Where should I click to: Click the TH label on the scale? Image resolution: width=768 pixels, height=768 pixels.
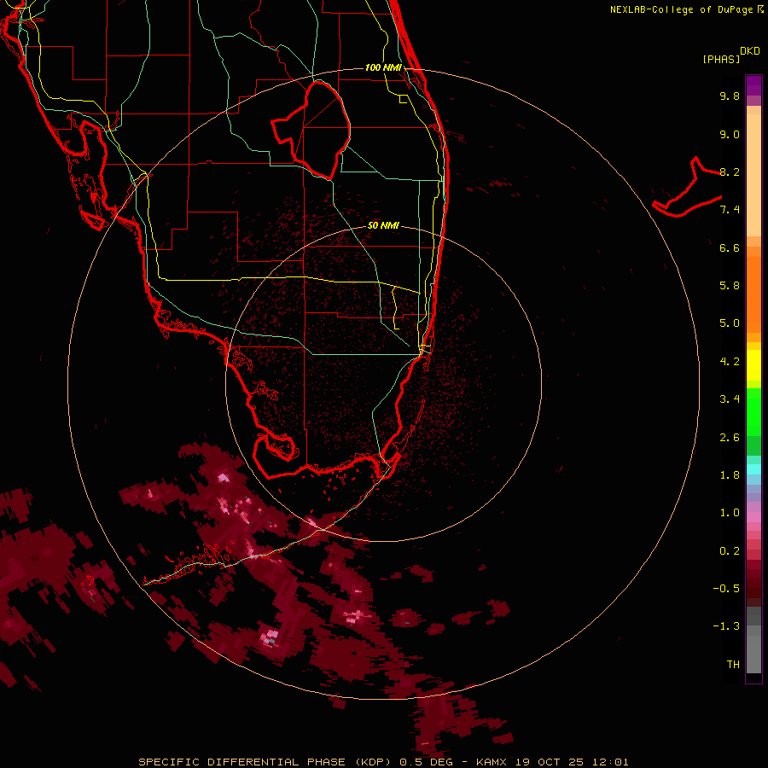[x=733, y=665]
